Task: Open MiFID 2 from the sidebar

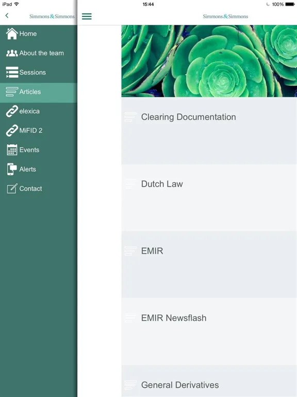Action: [x=39, y=130]
